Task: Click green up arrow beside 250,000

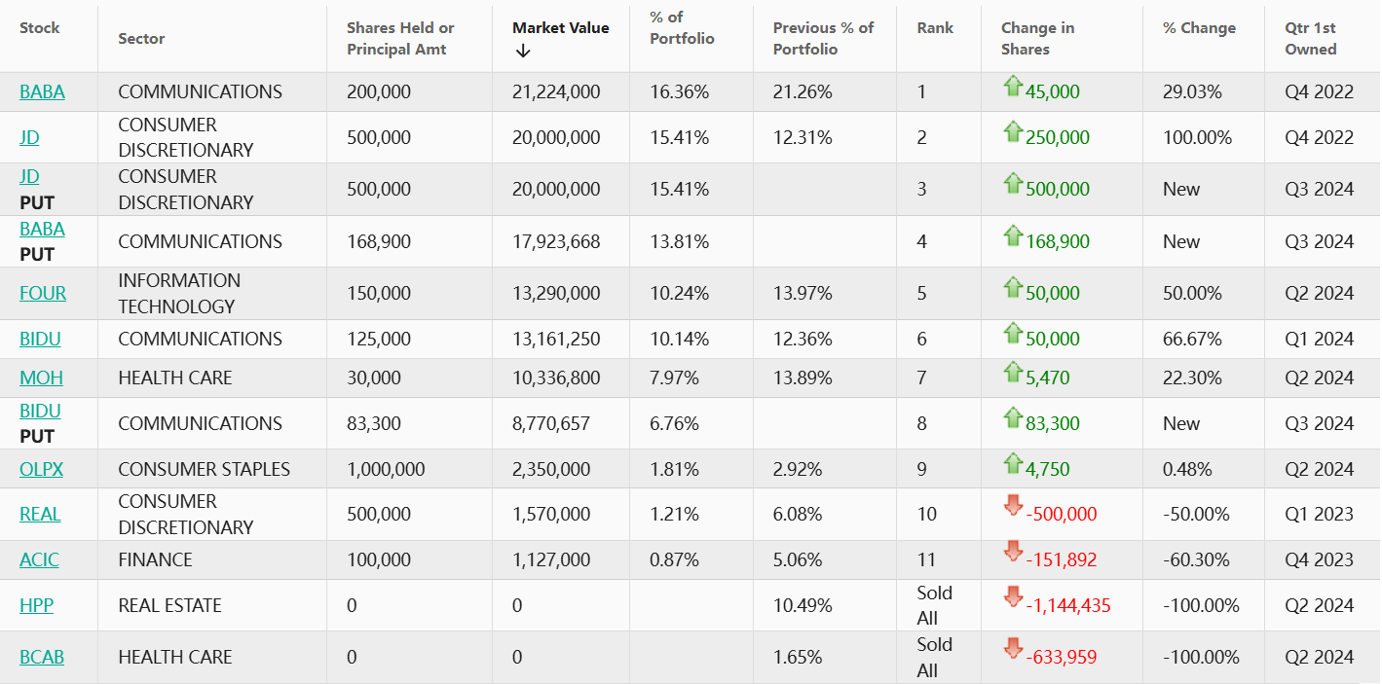Action: [1013, 130]
